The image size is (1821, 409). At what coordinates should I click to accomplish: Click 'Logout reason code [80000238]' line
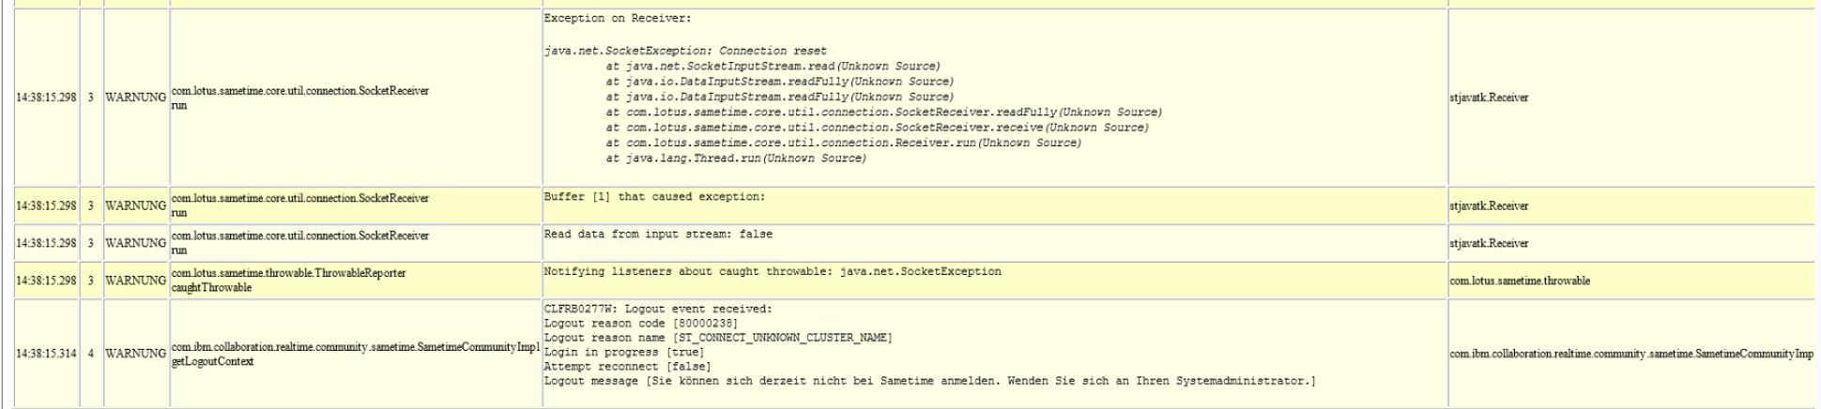point(641,324)
